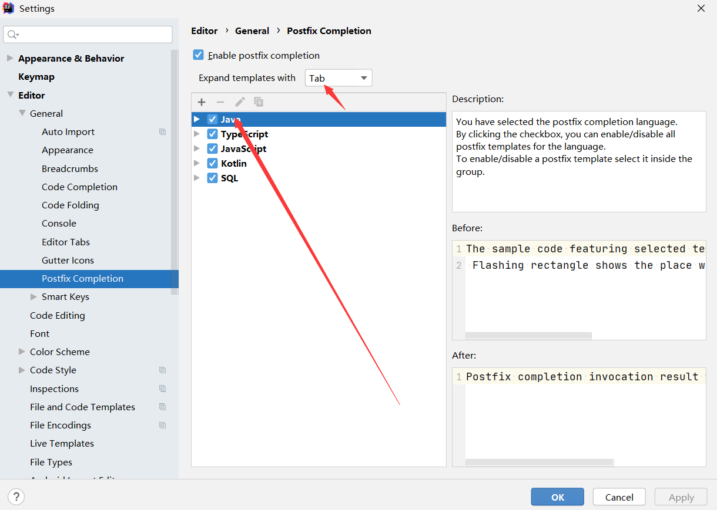Screen dimensions: 717x510
Task: Expand the Java template group
Action: click(197, 119)
